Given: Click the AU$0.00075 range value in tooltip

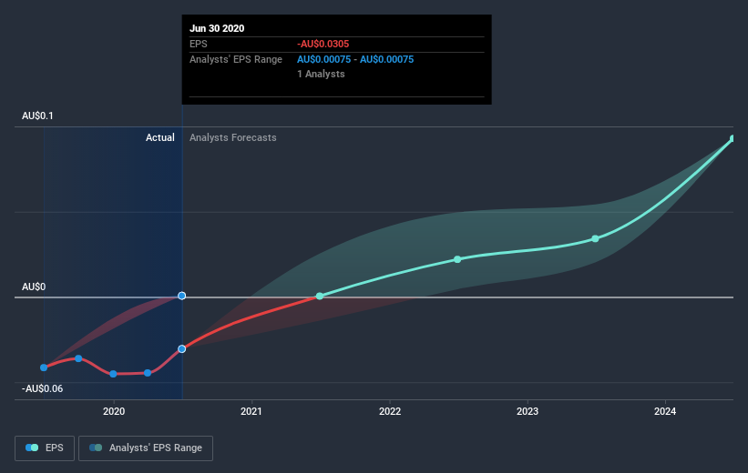Looking at the screenshot, I should (x=355, y=59).
